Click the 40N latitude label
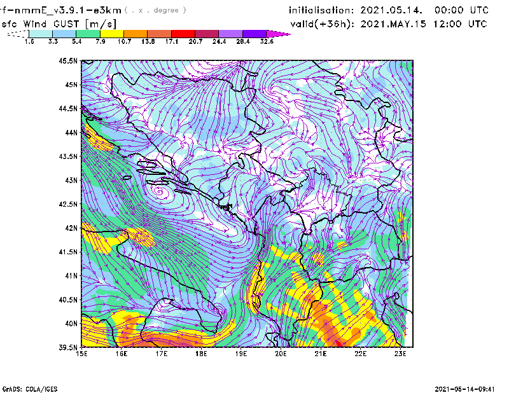 pyautogui.click(x=71, y=324)
